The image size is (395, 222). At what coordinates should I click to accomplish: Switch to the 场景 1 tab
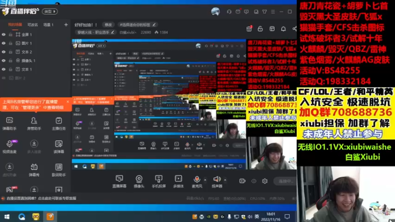(x=48, y=25)
